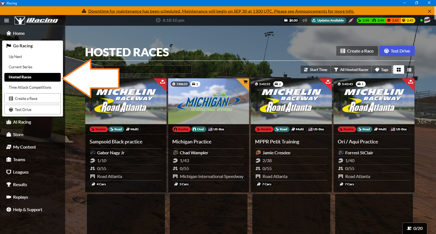Open the downtime maintenance announcement link

point(221,11)
